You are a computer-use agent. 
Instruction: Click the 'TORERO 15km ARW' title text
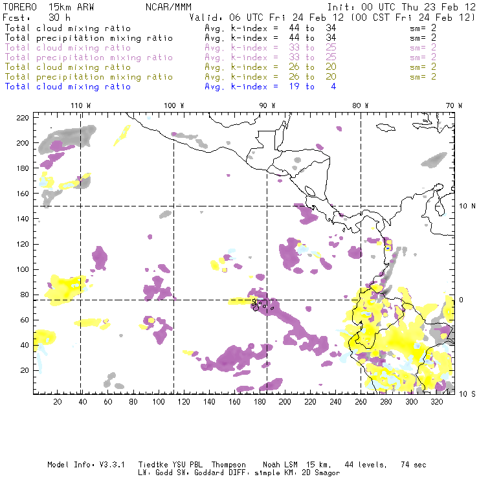tap(49, 7)
